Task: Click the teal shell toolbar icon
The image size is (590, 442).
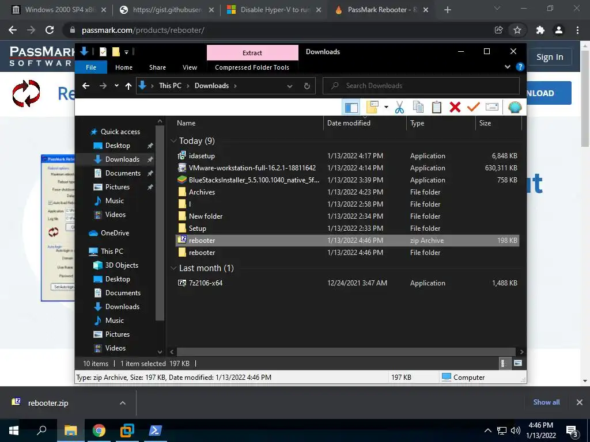Action: coord(515,108)
